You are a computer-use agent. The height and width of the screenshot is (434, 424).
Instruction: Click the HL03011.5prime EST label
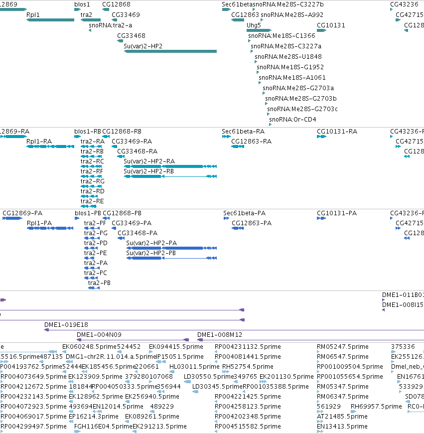195,367
